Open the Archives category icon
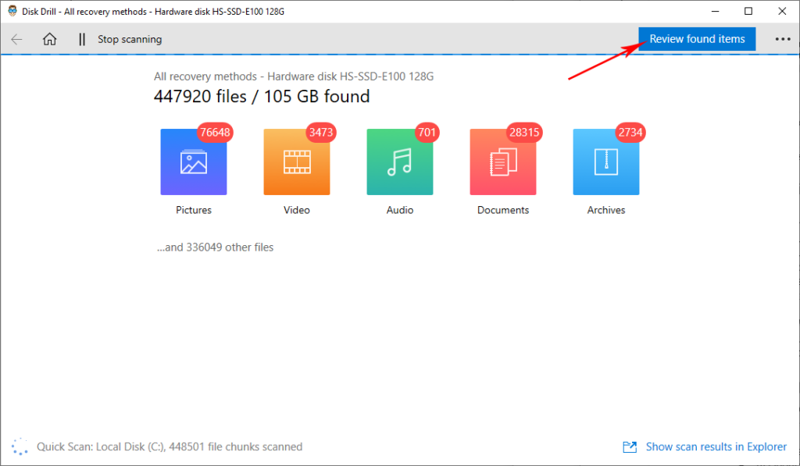The height and width of the screenshot is (466, 800). (x=605, y=162)
